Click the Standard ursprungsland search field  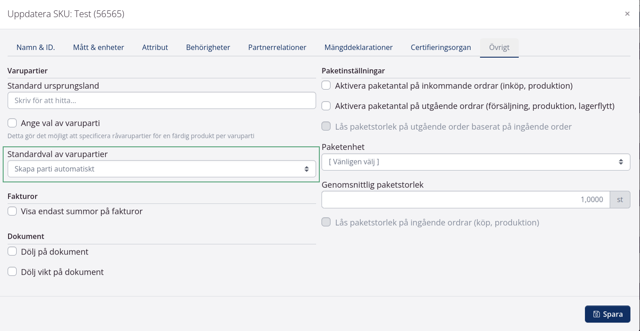coord(162,100)
